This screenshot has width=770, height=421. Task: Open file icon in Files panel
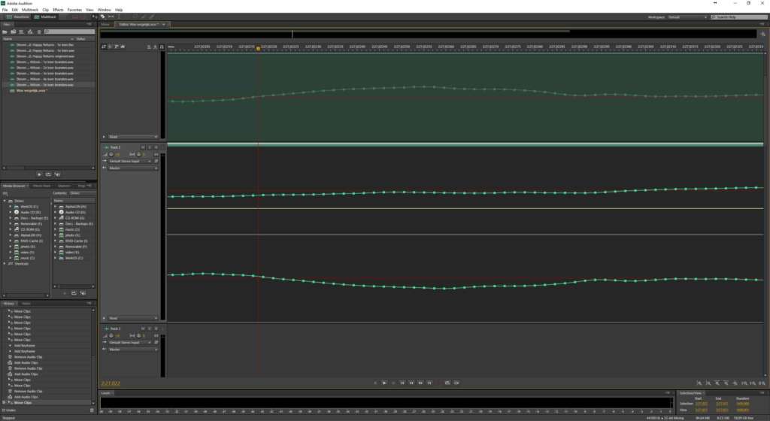pos(5,32)
